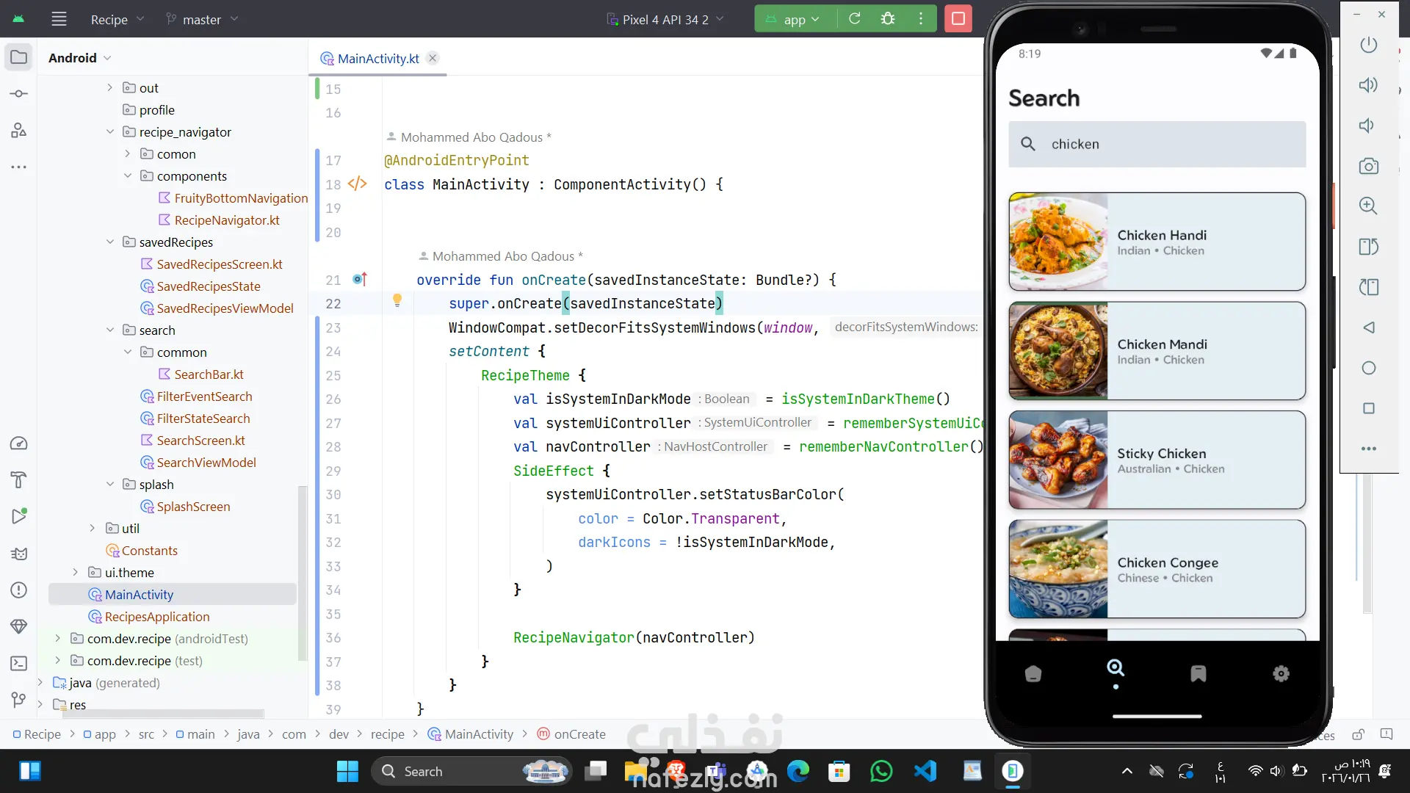Image resolution: width=1410 pixels, height=793 pixels.
Task: Click the red Stop app button
Action: tap(958, 19)
